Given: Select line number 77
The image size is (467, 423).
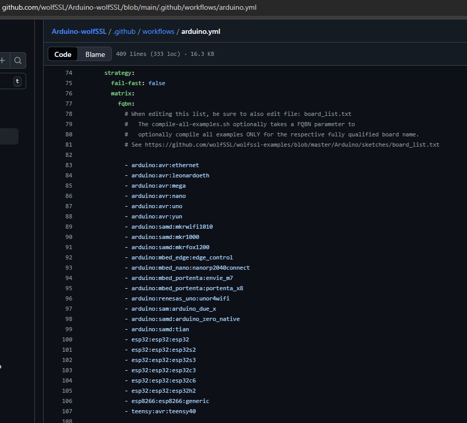Looking at the screenshot, I should point(69,104).
